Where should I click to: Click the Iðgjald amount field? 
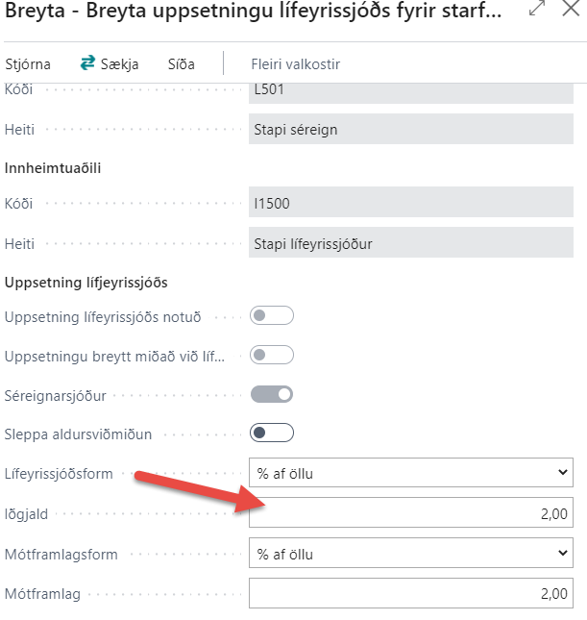[410, 513]
